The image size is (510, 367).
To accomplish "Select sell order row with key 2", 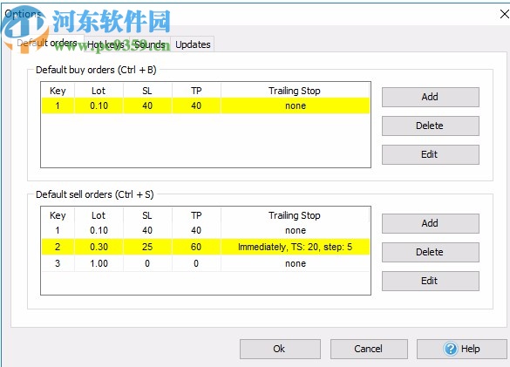I will tap(206, 247).
